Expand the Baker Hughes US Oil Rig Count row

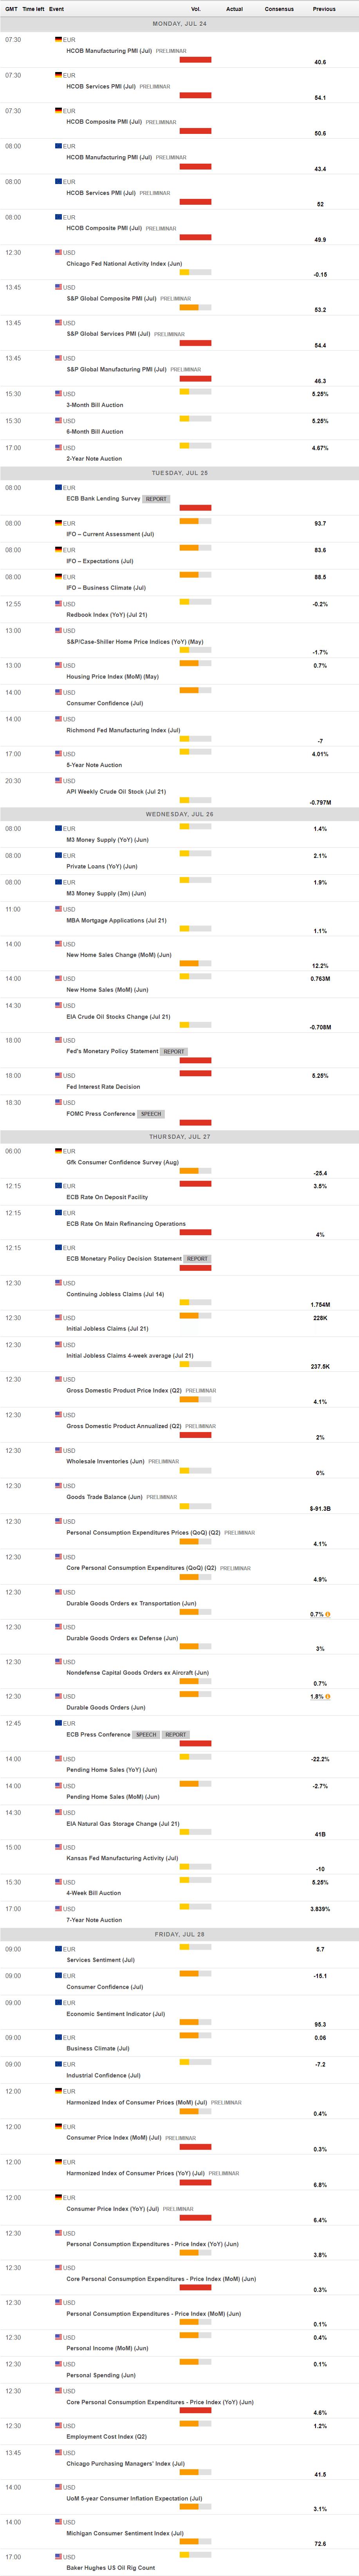pos(110,2567)
